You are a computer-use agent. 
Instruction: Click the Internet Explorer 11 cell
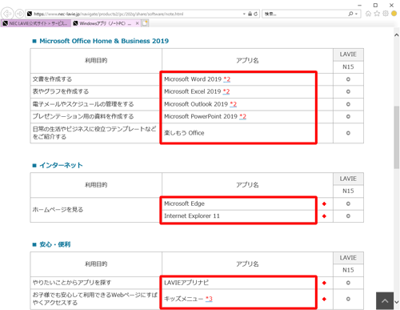pyautogui.click(x=238, y=216)
